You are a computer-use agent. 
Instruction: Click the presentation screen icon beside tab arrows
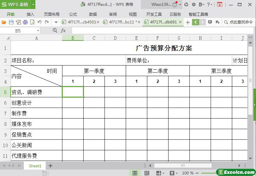tap(210, 22)
